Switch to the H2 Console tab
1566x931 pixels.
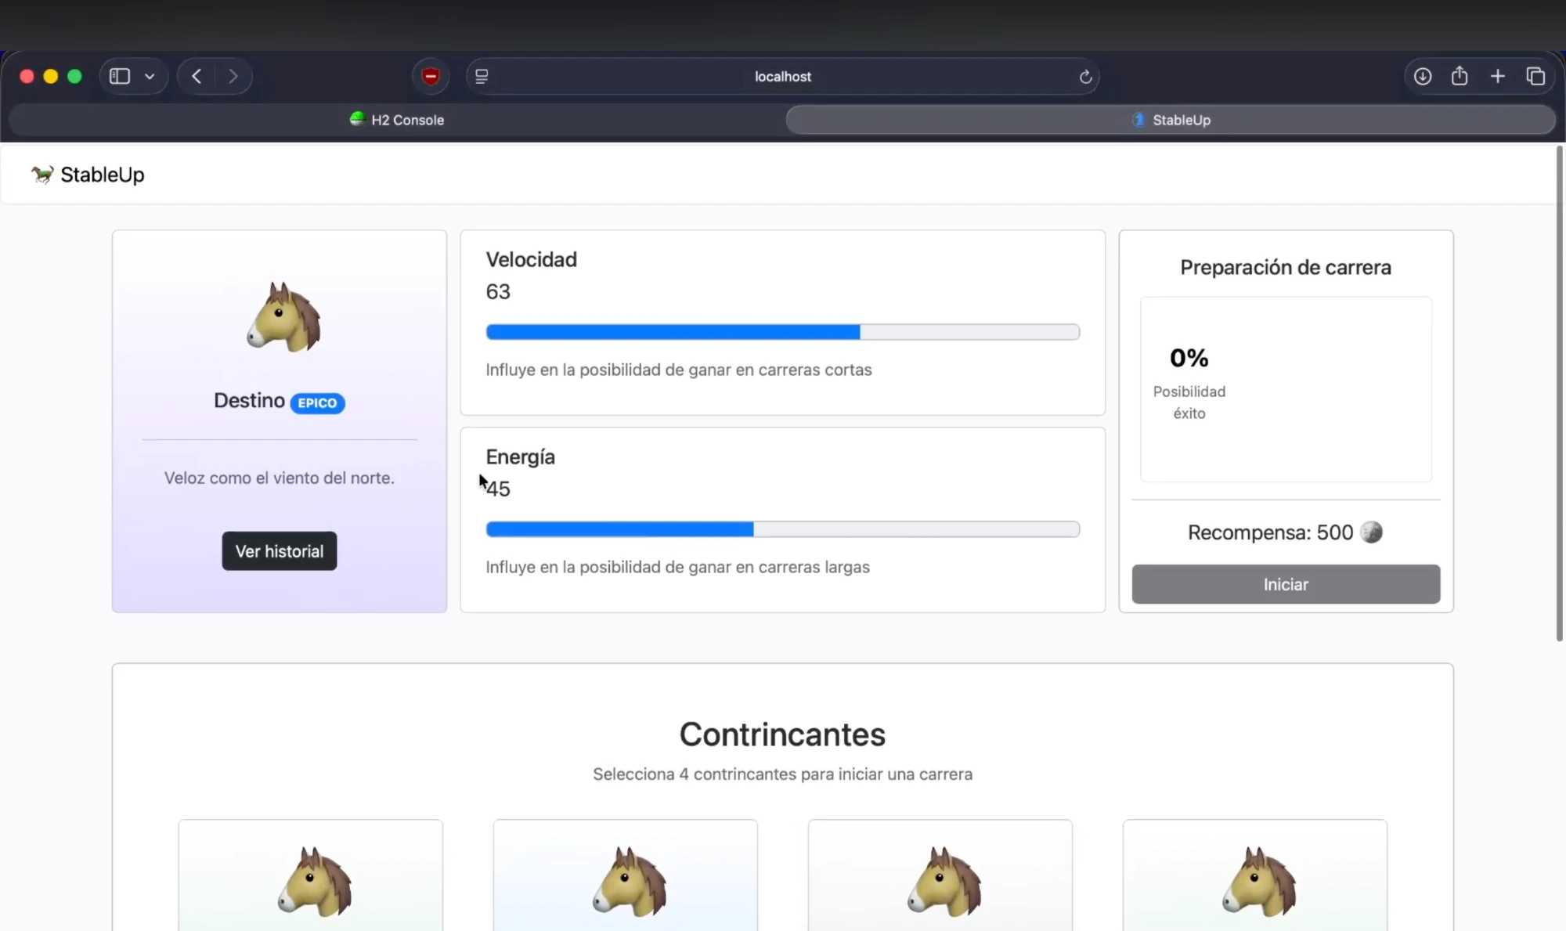[397, 120]
